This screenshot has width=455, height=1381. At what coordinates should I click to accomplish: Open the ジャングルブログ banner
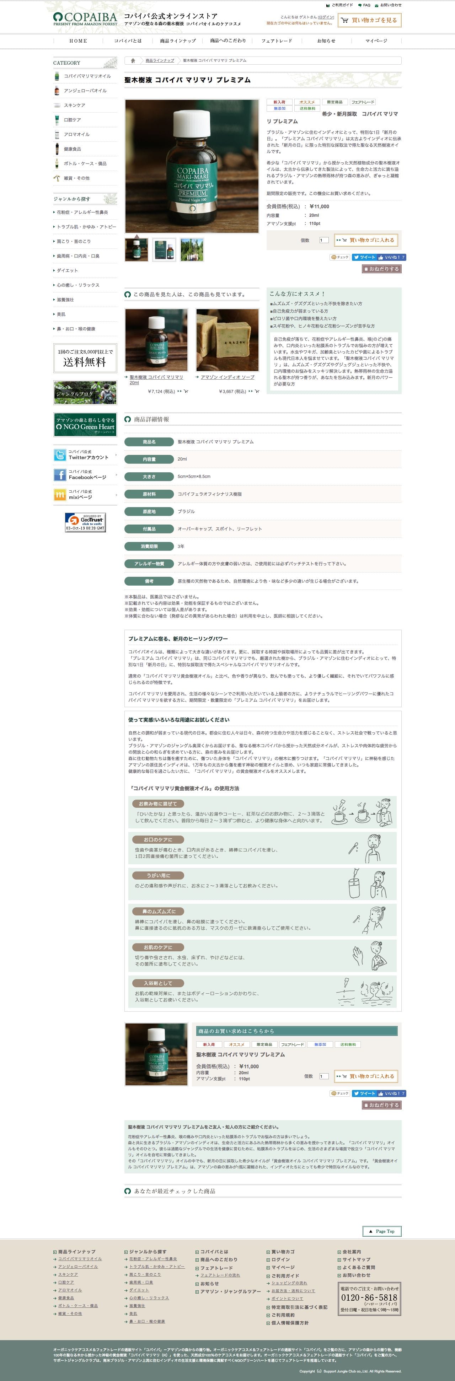[x=85, y=393]
